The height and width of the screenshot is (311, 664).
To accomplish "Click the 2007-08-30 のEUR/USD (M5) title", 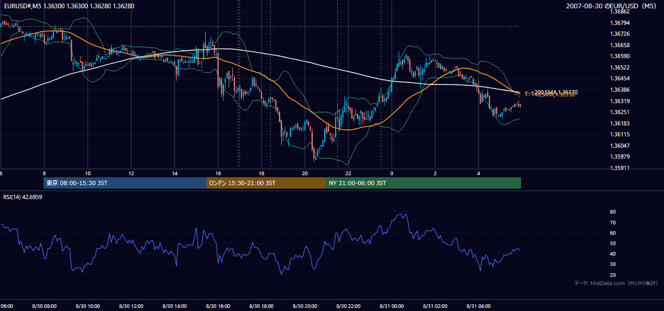I will tap(612, 6).
